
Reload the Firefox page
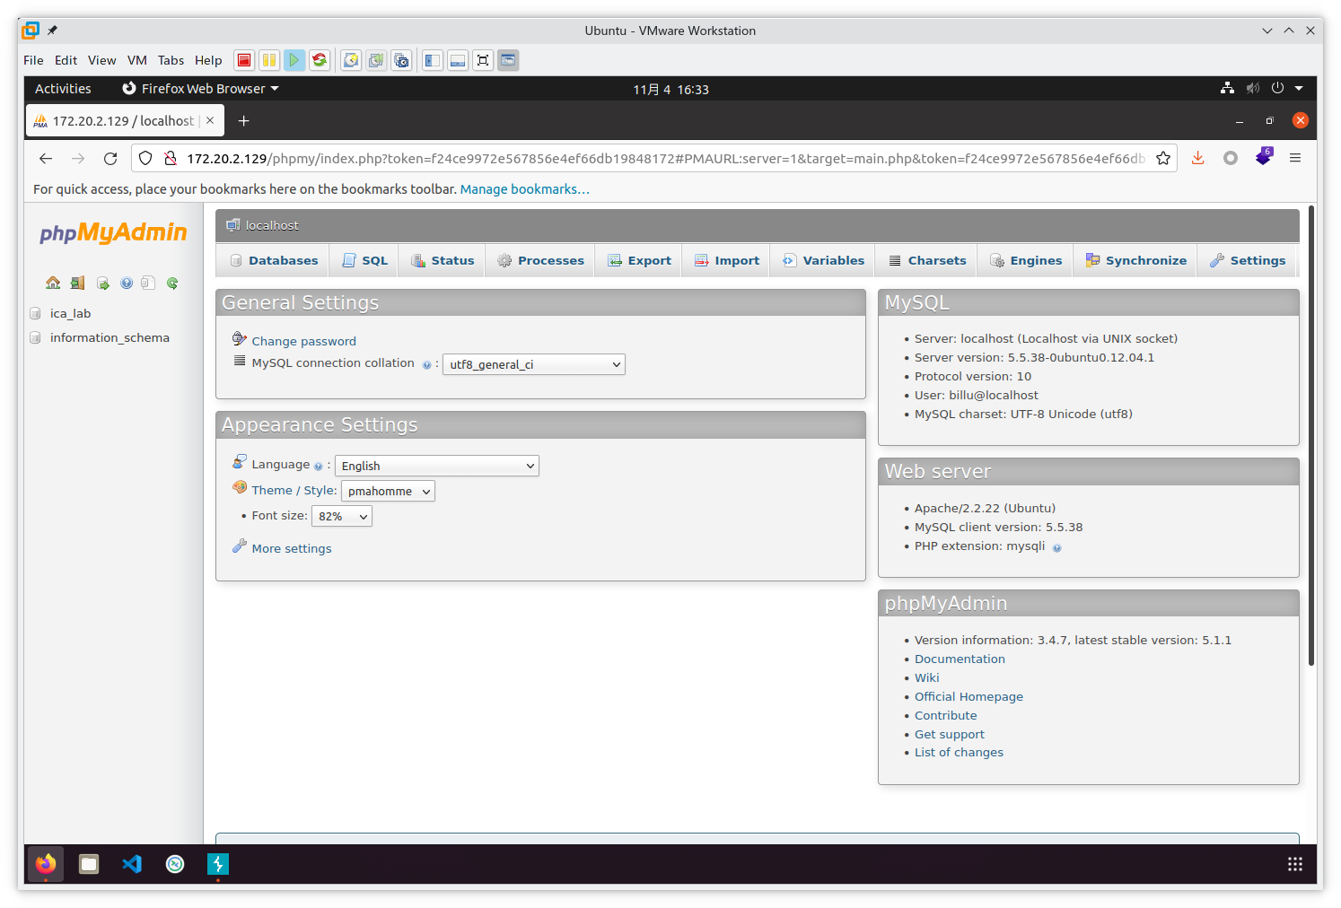[x=110, y=159]
